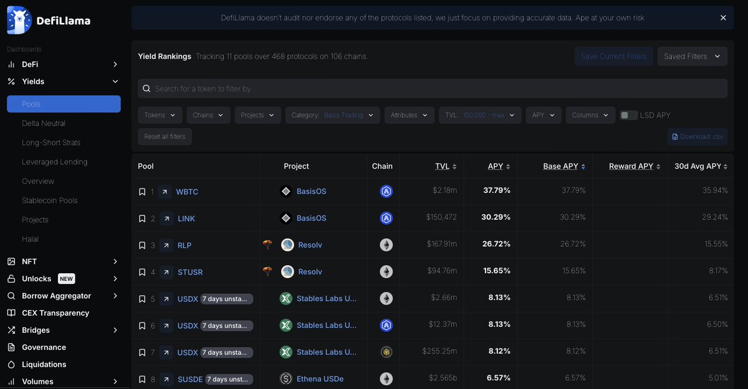Bookmark the SUSDE pool row
Image resolution: width=748 pixels, height=389 pixels.
[142, 379]
